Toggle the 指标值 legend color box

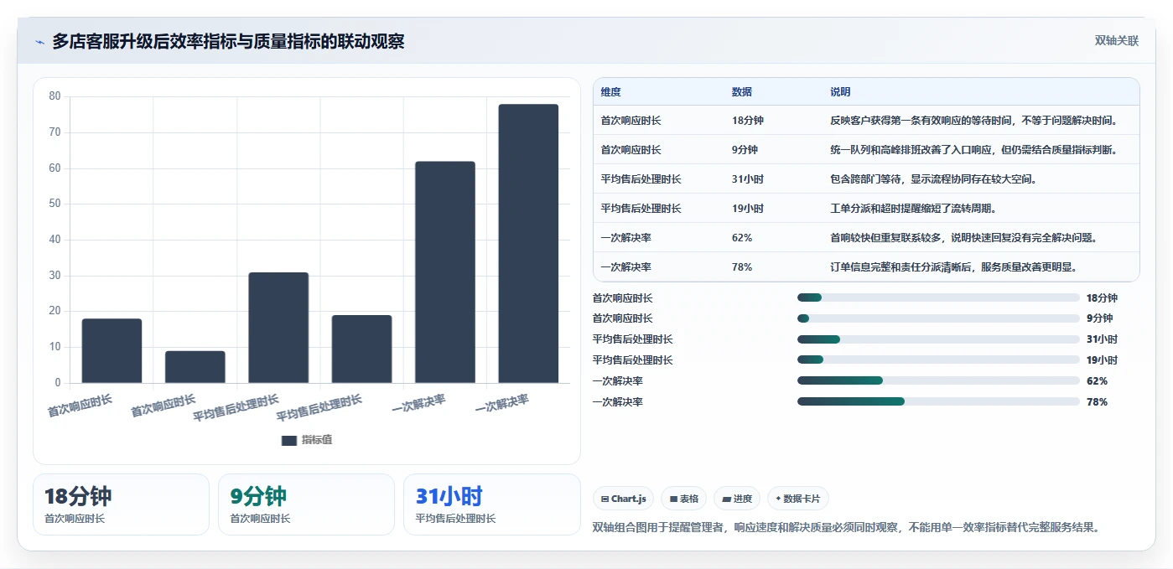289,440
